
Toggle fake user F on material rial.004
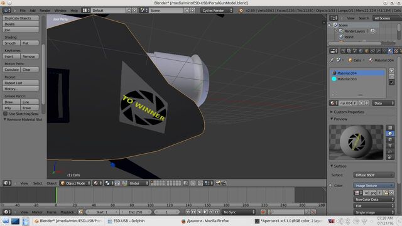[355, 103]
